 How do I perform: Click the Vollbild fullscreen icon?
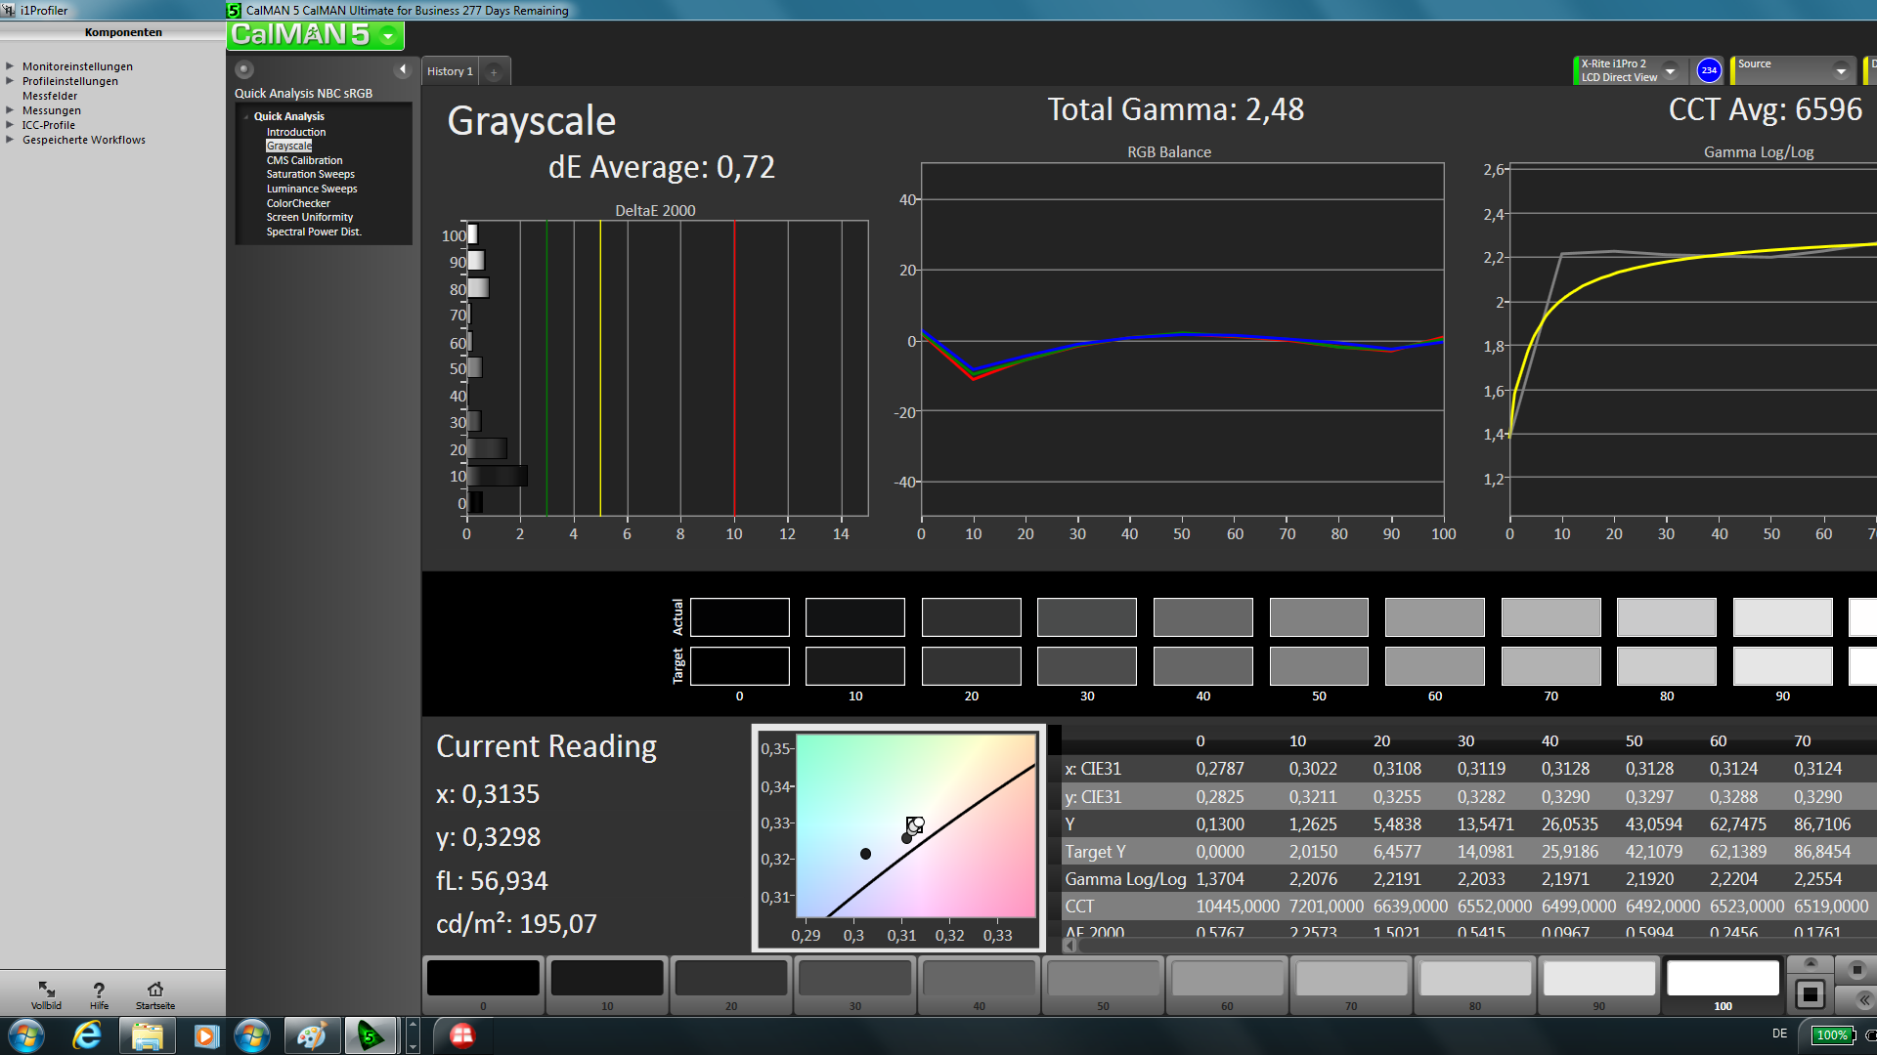[x=46, y=990]
